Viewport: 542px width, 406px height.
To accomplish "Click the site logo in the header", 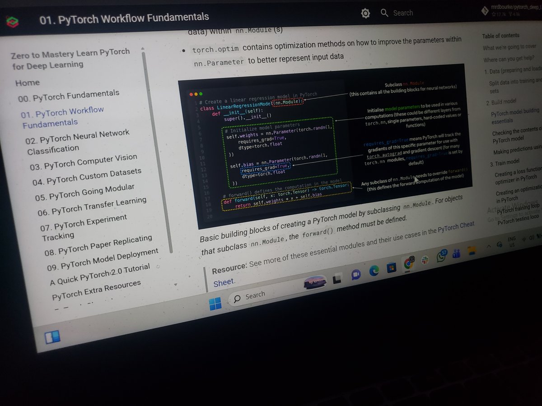I will [13, 21].
